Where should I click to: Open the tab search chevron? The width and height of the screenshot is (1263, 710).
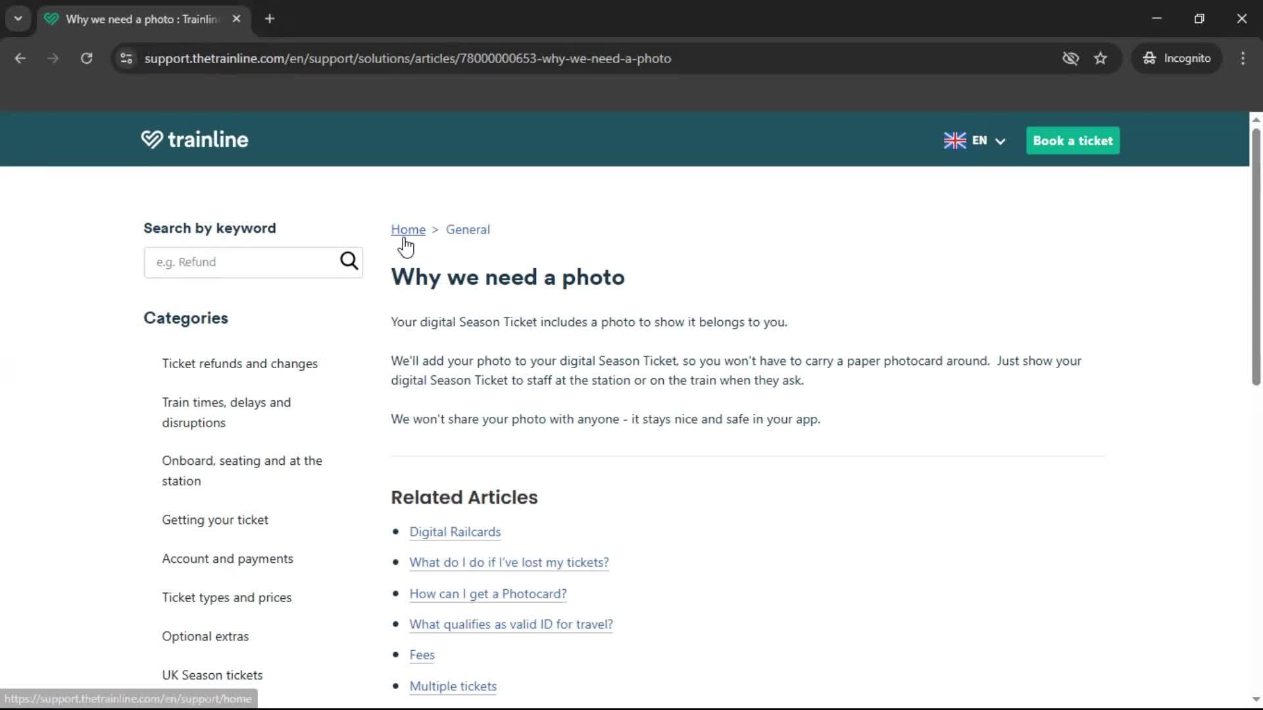tap(18, 18)
